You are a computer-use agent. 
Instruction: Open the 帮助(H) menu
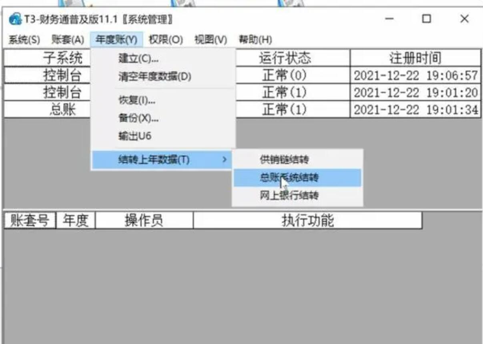(x=255, y=40)
